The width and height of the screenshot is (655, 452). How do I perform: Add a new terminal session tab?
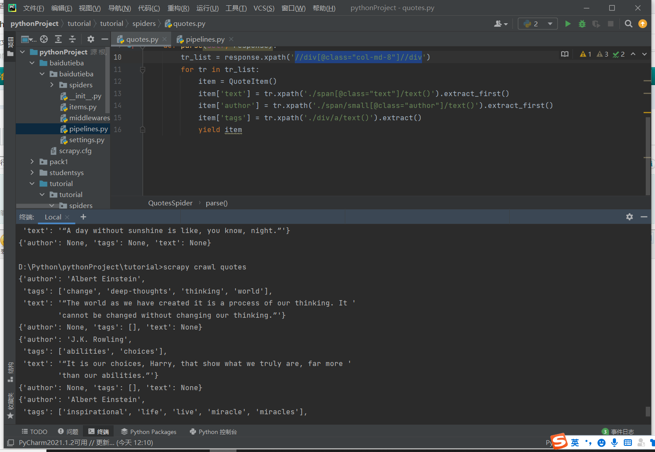click(83, 217)
